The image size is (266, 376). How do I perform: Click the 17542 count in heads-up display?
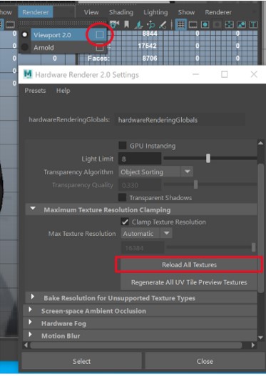coord(148,46)
